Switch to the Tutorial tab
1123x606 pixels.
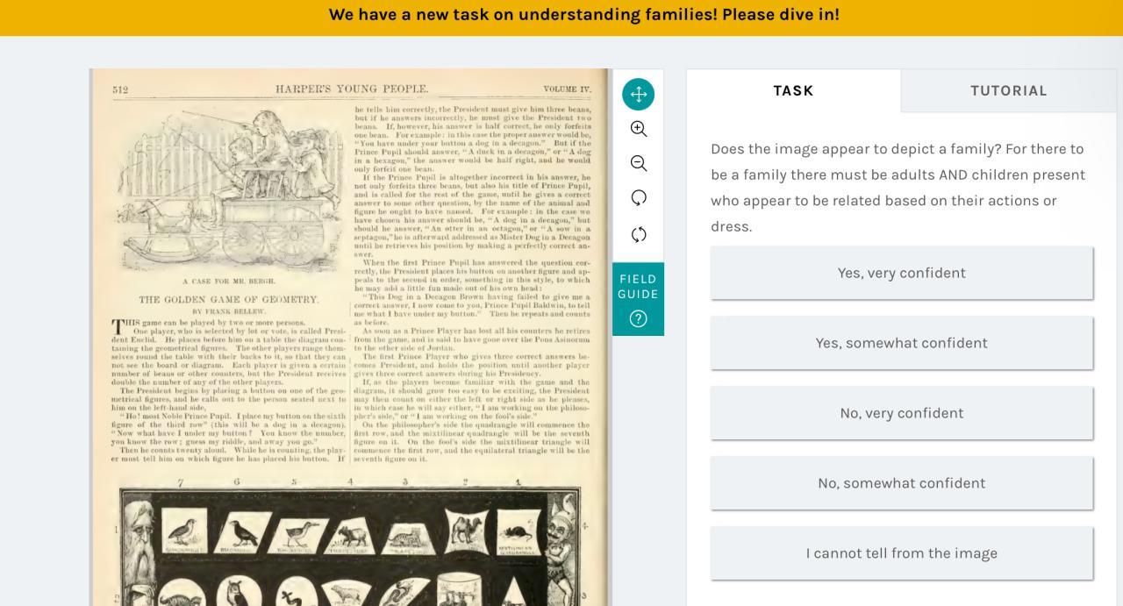[1008, 90]
